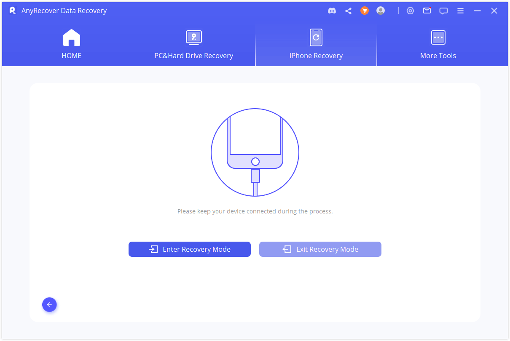Click the share icon in title bar
510x341 pixels.
(348, 11)
